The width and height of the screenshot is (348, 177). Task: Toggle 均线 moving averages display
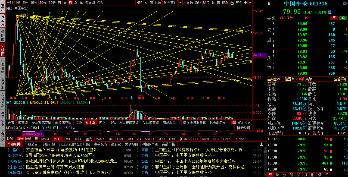198,3
